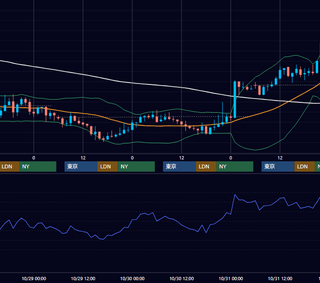Viewport: 320px width, 283px height.
Task: Select the 東京 session block on 10/30
Action: [x=179, y=166]
